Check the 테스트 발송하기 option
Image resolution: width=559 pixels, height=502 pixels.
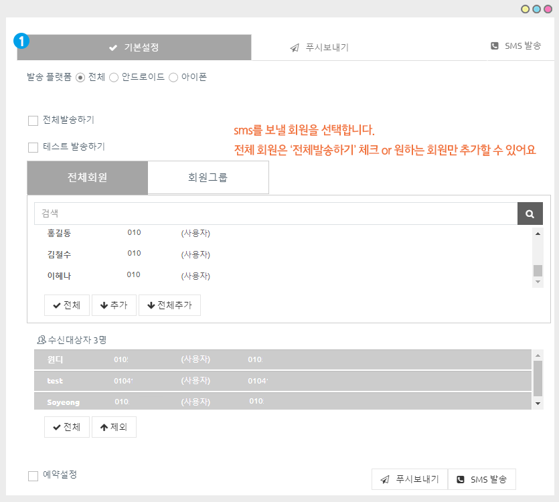point(33,147)
